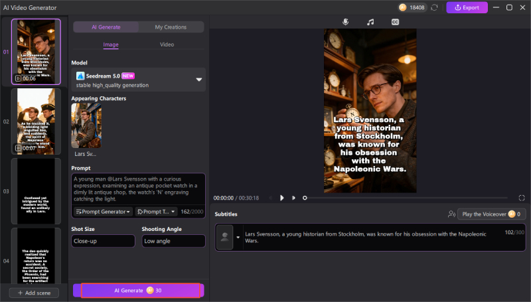Click the playback progress slider handle
This screenshot has height=302, width=531.
pyautogui.click(x=305, y=198)
